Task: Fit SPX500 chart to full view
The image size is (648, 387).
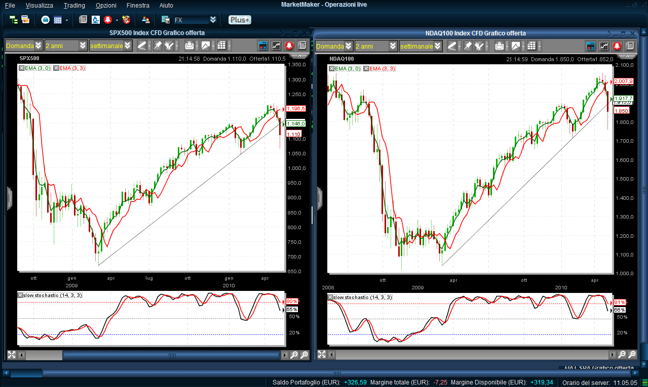Action: pyautogui.click(x=11, y=355)
